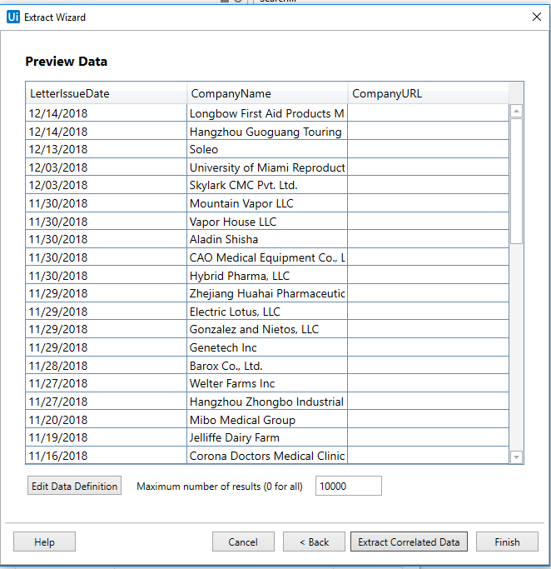Select the Mountain Vapor LLC cell
551x569 pixels.
tap(267, 203)
